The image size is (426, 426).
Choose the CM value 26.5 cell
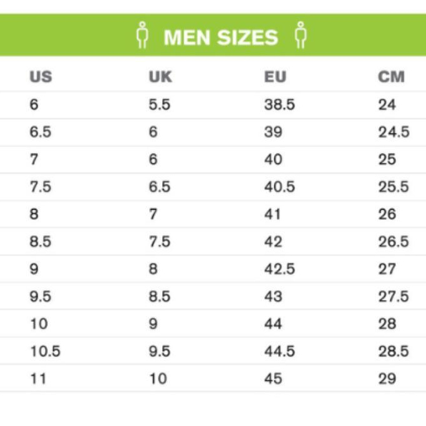pyautogui.click(x=394, y=242)
